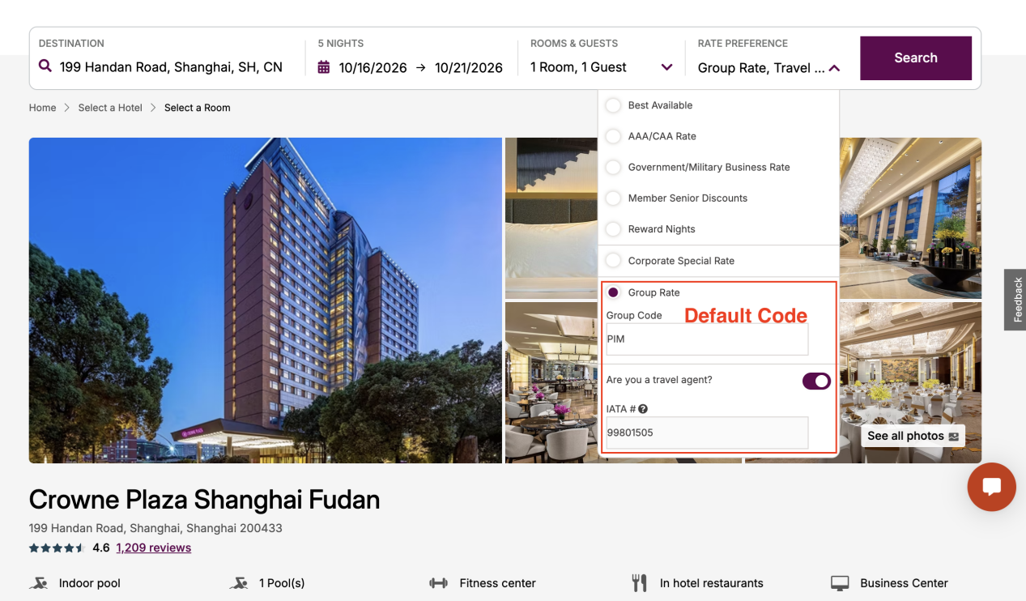Click the Fitness center dumbbell icon

pyautogui.click(x=438, y=583)
